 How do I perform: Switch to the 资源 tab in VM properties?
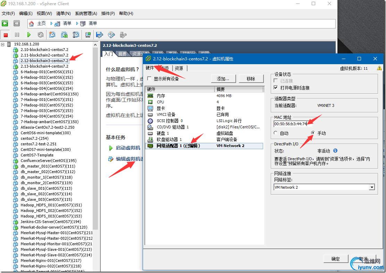click(x=179, y=68)
